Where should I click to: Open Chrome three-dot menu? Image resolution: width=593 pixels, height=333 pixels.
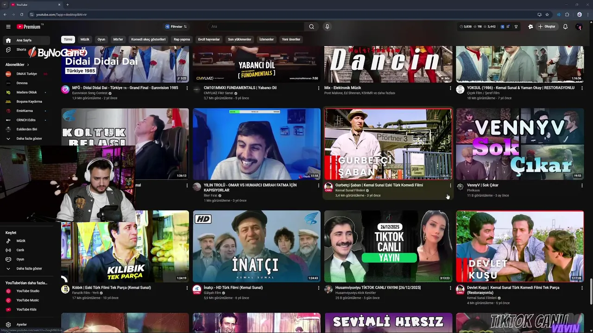click(x=588, y=14)
